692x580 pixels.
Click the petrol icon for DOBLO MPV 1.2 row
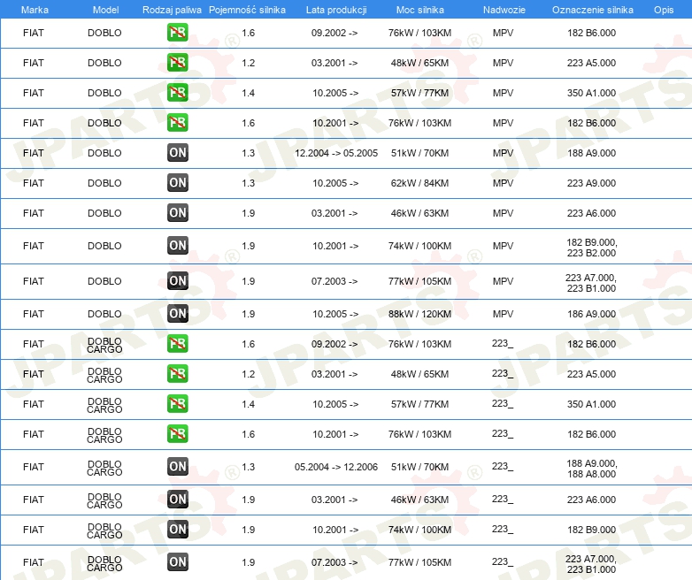[177, 63]
